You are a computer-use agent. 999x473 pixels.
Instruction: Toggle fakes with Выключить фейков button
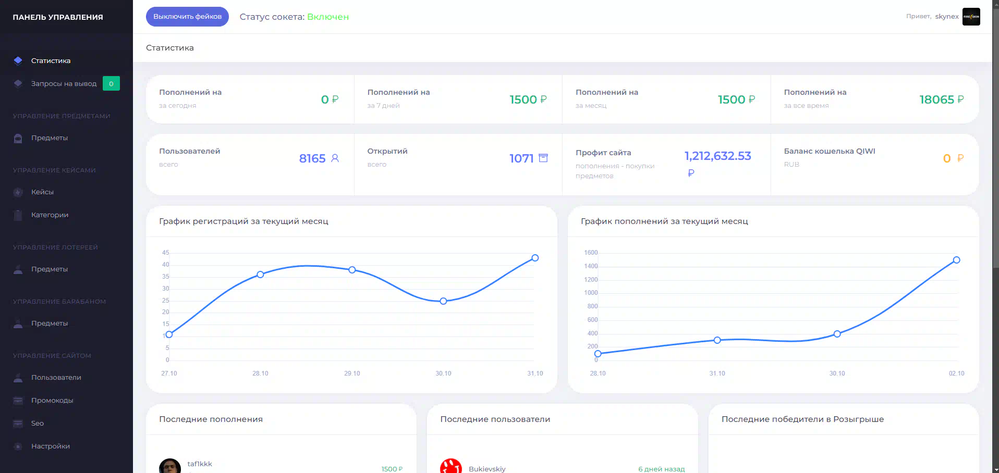(x=187, y=17)
